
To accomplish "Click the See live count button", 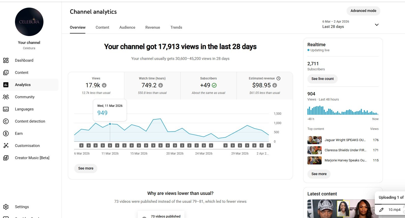I will pyautogui.click(x=322, y=79).
